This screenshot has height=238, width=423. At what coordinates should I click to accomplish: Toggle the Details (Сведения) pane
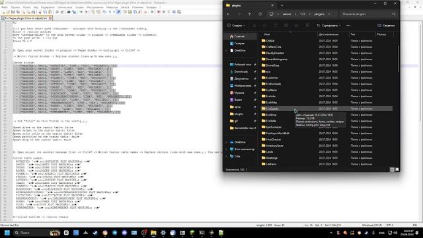(x=386, y=25)
